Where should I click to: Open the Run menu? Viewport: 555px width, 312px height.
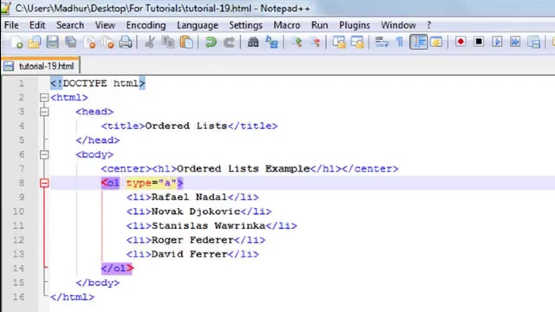point(320,25)
